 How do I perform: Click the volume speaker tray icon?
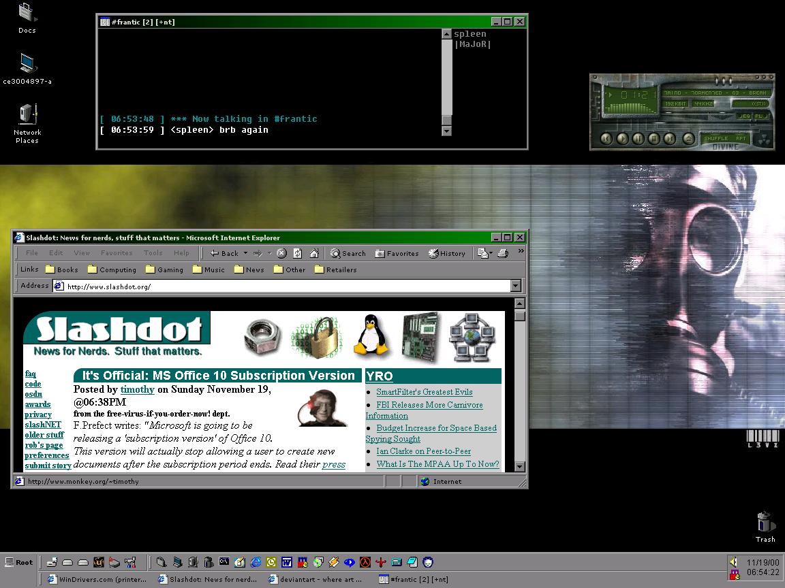[734, 562]
